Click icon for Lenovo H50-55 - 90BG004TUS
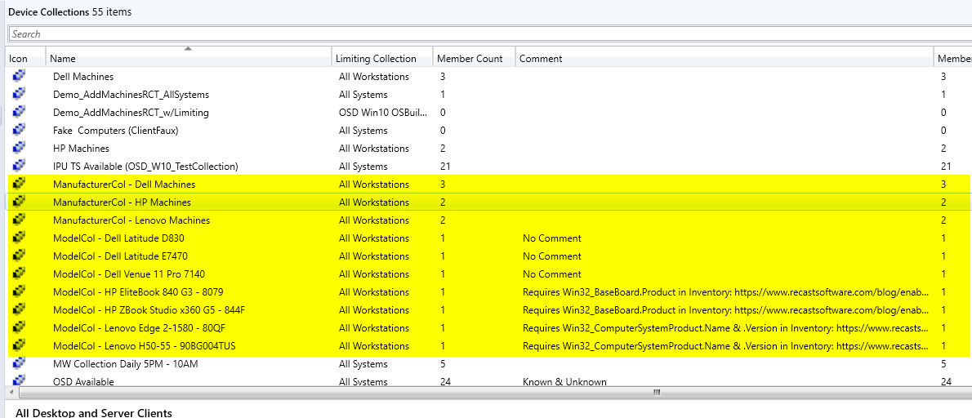The height and width of the screenshot is (418, 972). pyautogui.click(x=19, y=345)
